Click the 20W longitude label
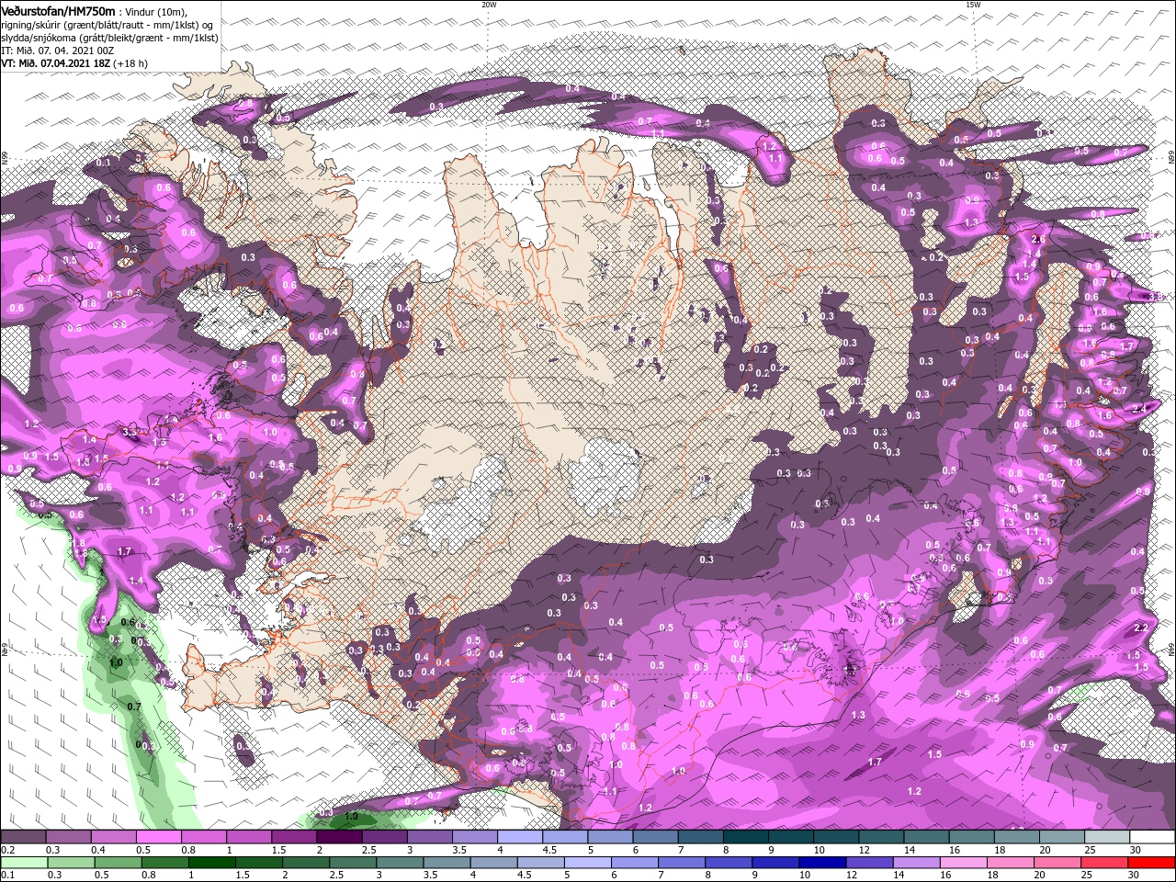Viewport: 1176px width, 882px height. coord(489,5)
